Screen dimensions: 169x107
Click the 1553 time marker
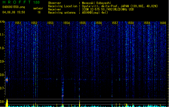tap(50, 23)
